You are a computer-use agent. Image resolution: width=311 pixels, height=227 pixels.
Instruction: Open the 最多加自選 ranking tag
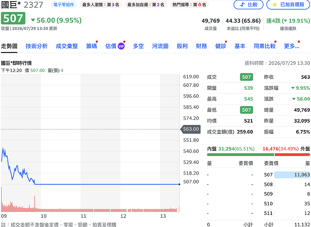[x=145, y=5]
